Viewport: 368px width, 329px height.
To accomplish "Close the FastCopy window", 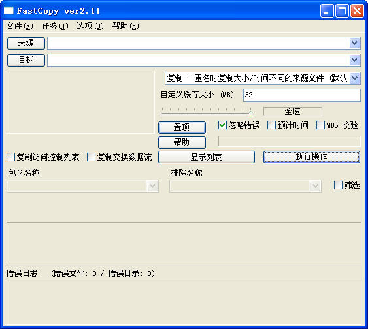I will tap(357, 11).
